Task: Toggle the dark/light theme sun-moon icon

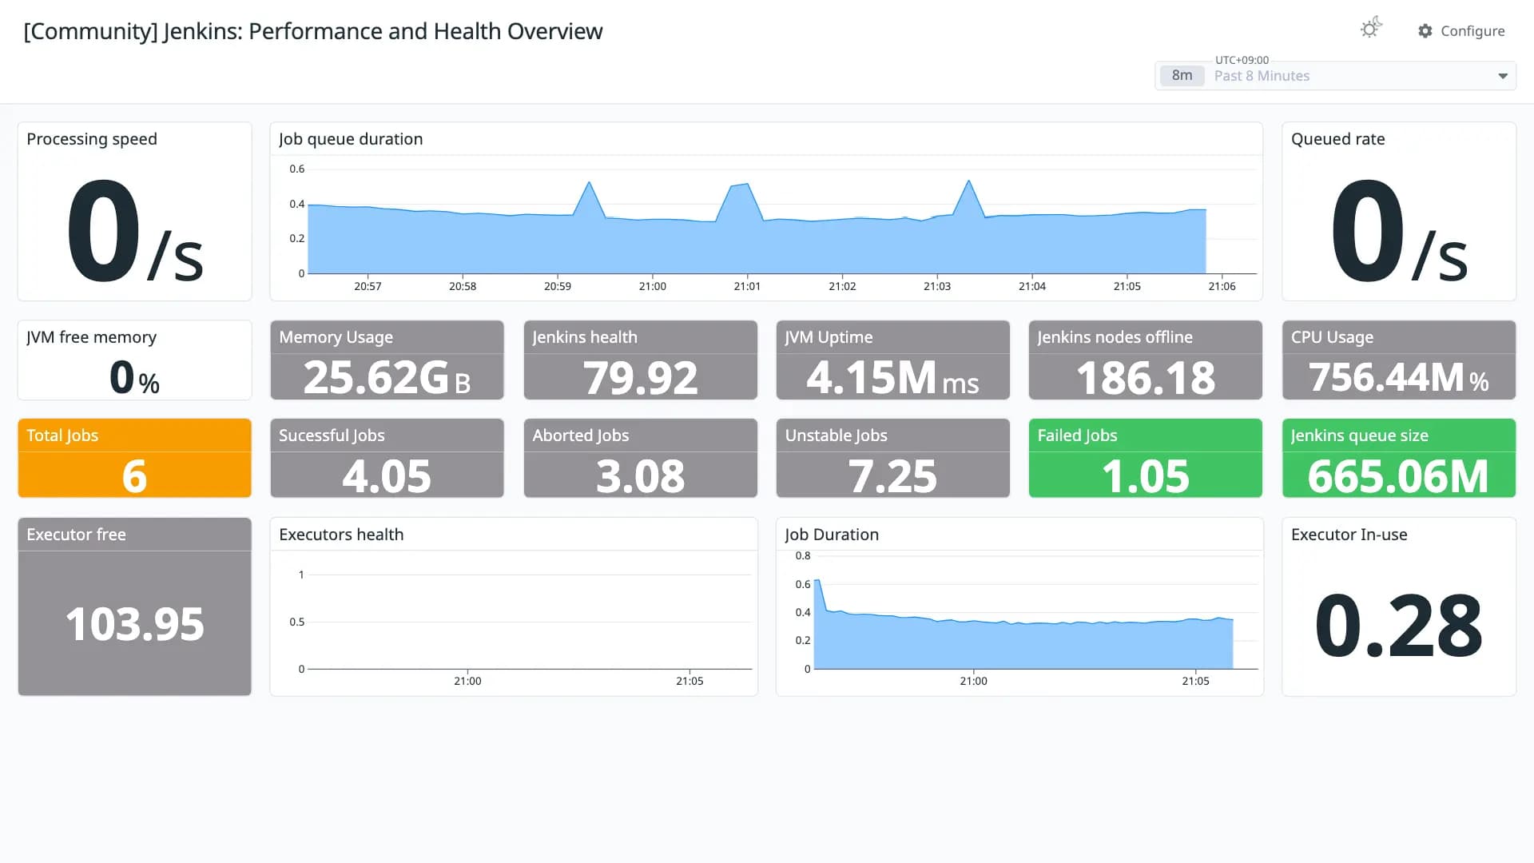Action: click(1371, 28)
